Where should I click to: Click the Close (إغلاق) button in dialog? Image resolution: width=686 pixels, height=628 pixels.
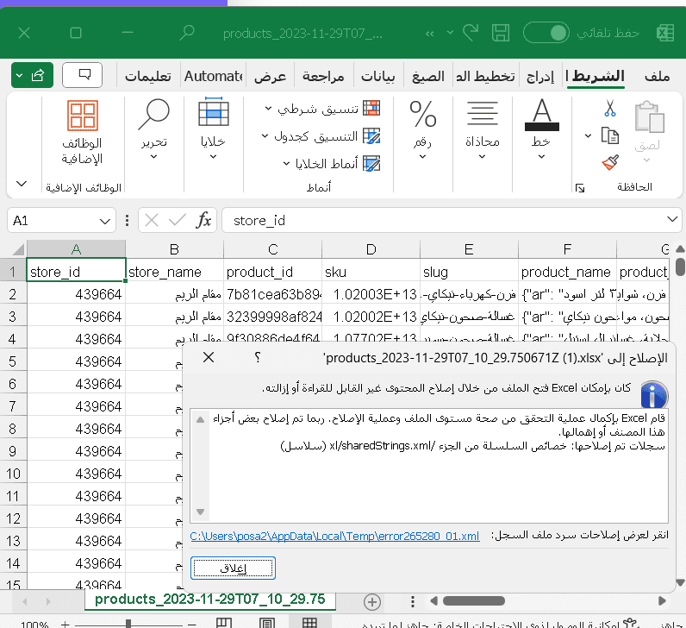tap(232, 568)
